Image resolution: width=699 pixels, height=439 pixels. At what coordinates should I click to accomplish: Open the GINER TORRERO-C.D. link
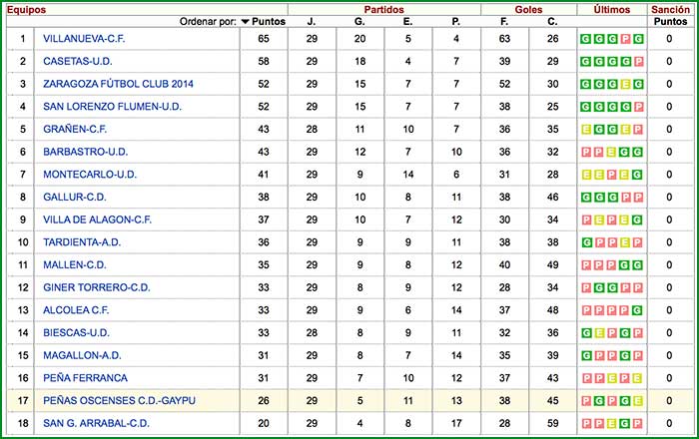(x=97, y=287)
